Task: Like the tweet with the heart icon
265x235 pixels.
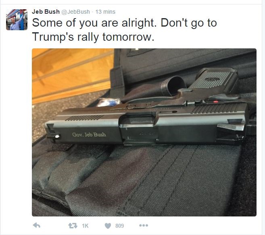Action: tap(108, 226)
